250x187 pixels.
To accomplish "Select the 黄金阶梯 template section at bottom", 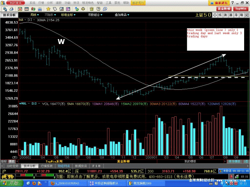I will click(x=123, y=161).
